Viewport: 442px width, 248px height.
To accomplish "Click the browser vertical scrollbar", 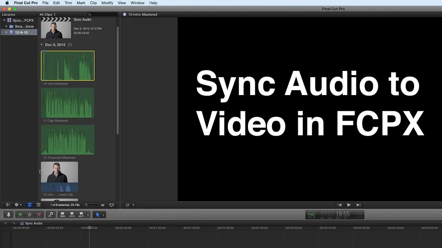I will coord(118,80).
